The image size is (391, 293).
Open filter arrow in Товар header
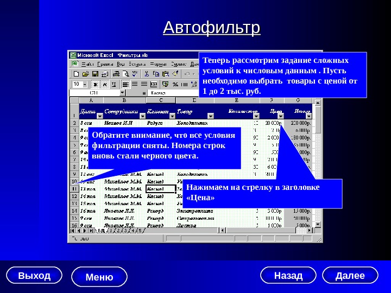[x=211, y=116]
